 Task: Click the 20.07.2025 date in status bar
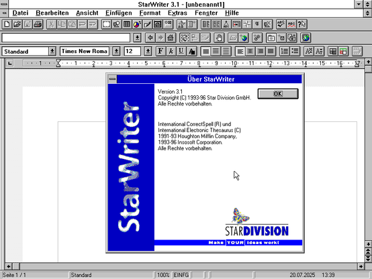pos(302,275)
